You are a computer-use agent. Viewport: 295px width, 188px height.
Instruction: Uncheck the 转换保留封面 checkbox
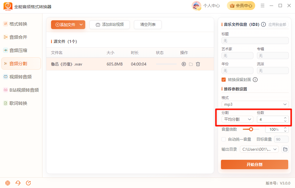coord(224,80)
